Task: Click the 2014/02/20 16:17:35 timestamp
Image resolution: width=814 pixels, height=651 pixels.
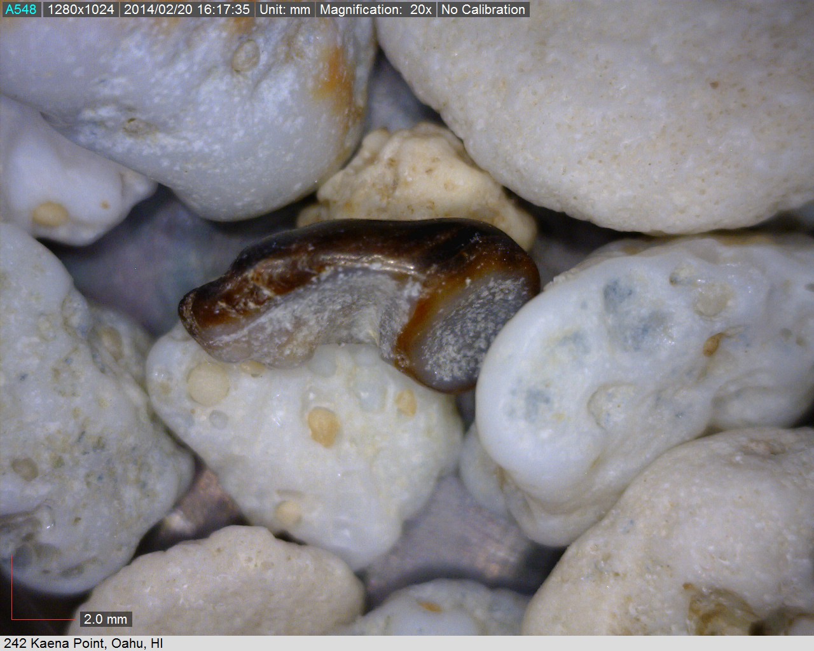Action: pyautogui.click(x=186, y=10)
